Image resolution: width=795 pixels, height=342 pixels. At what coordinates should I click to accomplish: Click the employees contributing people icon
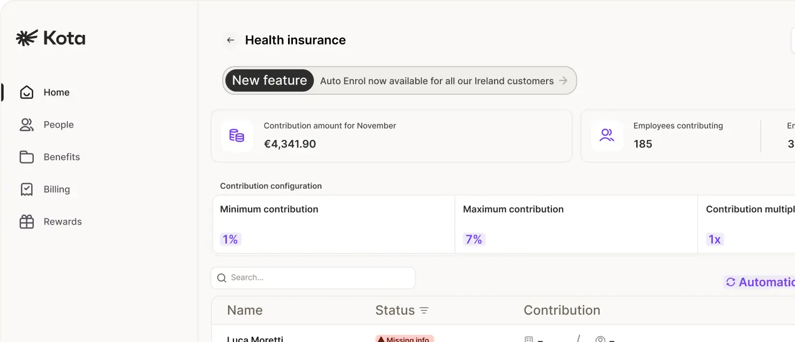(x=607, y=136)
